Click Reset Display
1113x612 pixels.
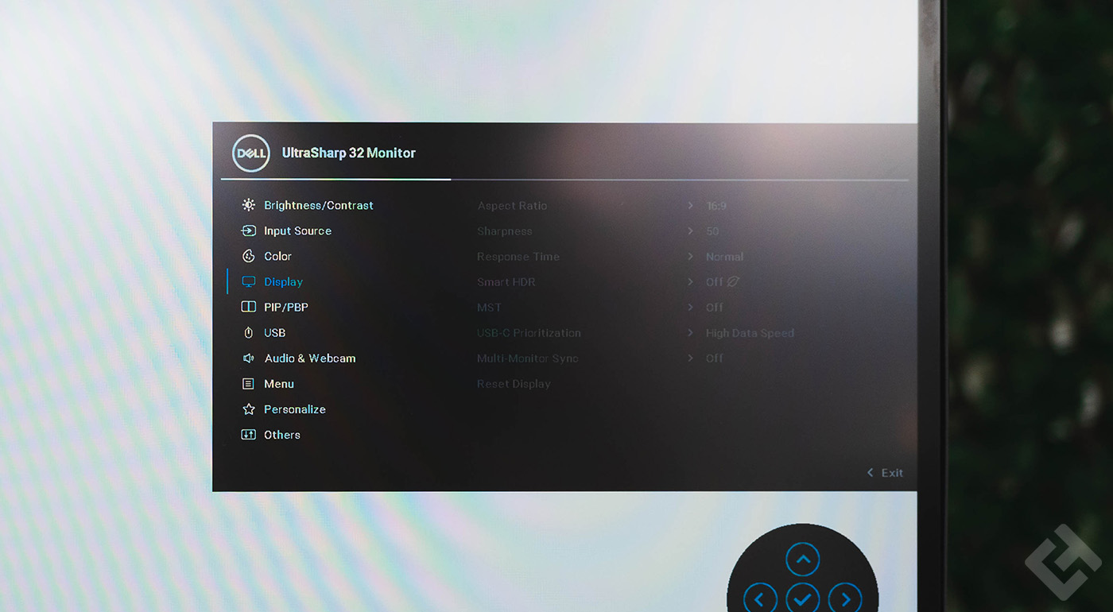tap(514, 384)
